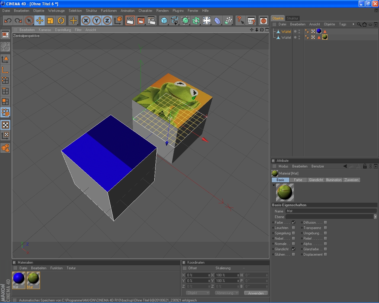Select the live selection cursor tool
Screen dimensions: 379x303
[x=29, y=20]
